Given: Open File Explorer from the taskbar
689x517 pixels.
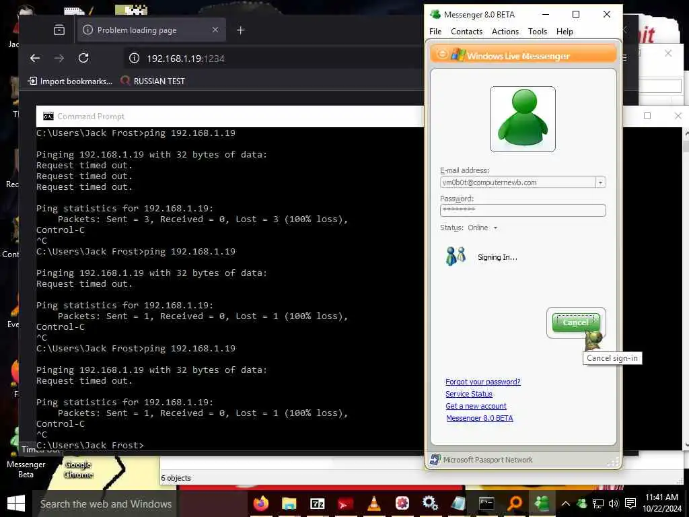Looking at the screenshot, I should 289,504.
